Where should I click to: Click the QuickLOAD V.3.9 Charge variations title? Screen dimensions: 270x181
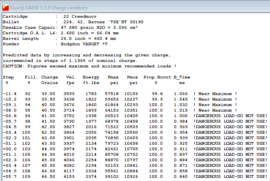pos(49,8)
